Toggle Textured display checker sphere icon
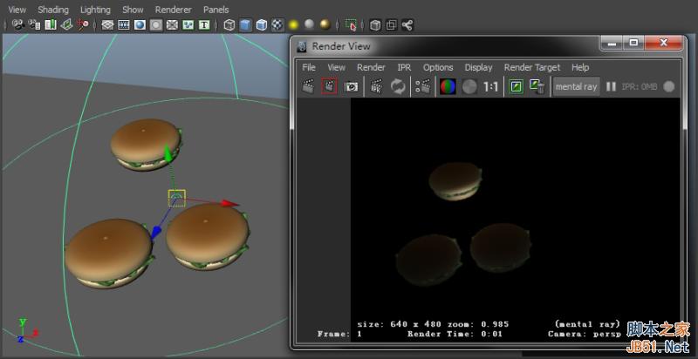This screenshot has height=359, width=698. point(277,25)
